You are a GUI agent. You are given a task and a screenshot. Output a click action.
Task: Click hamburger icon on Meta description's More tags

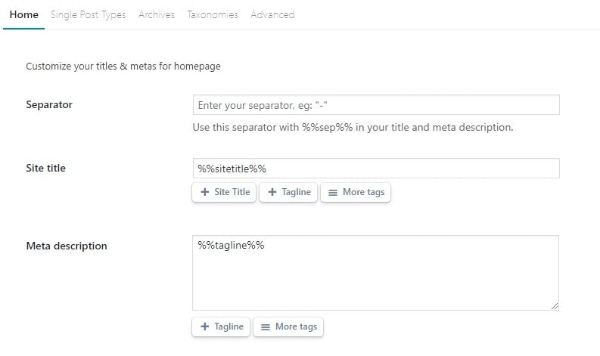[x=265, y=327]
